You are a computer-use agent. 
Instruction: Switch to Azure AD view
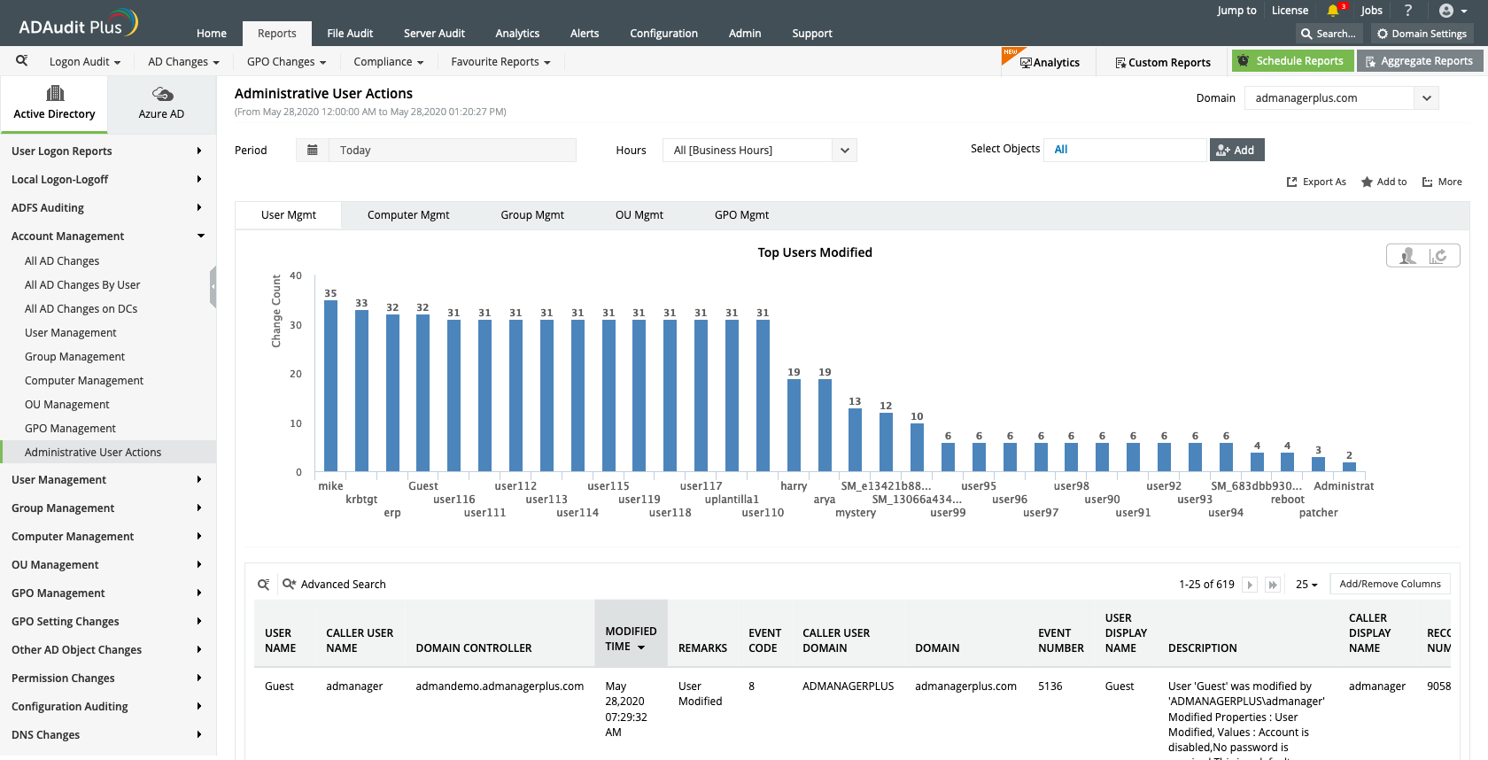pyautogui.click(x=161, y=104)
